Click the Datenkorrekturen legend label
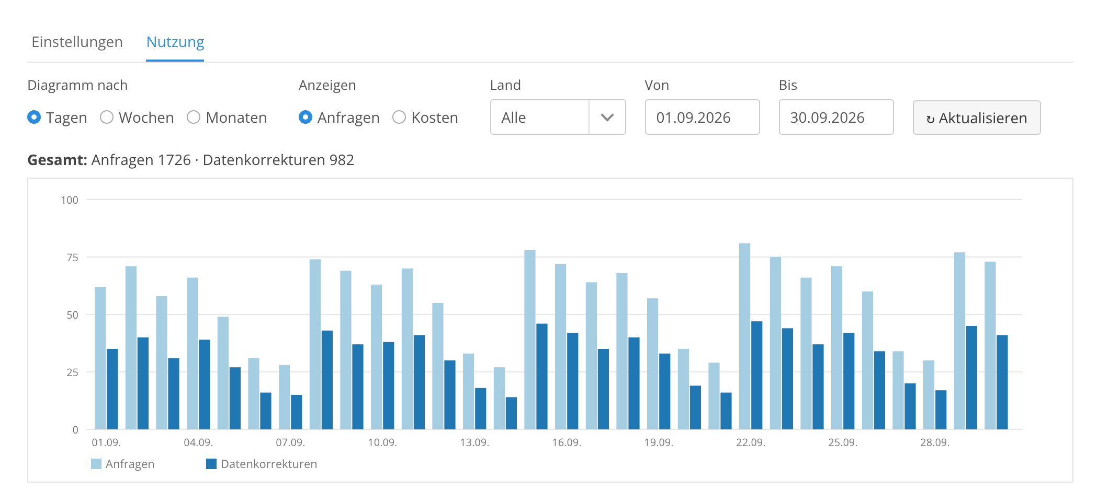This screenshot has height=491, width=1109. point(269,464)
